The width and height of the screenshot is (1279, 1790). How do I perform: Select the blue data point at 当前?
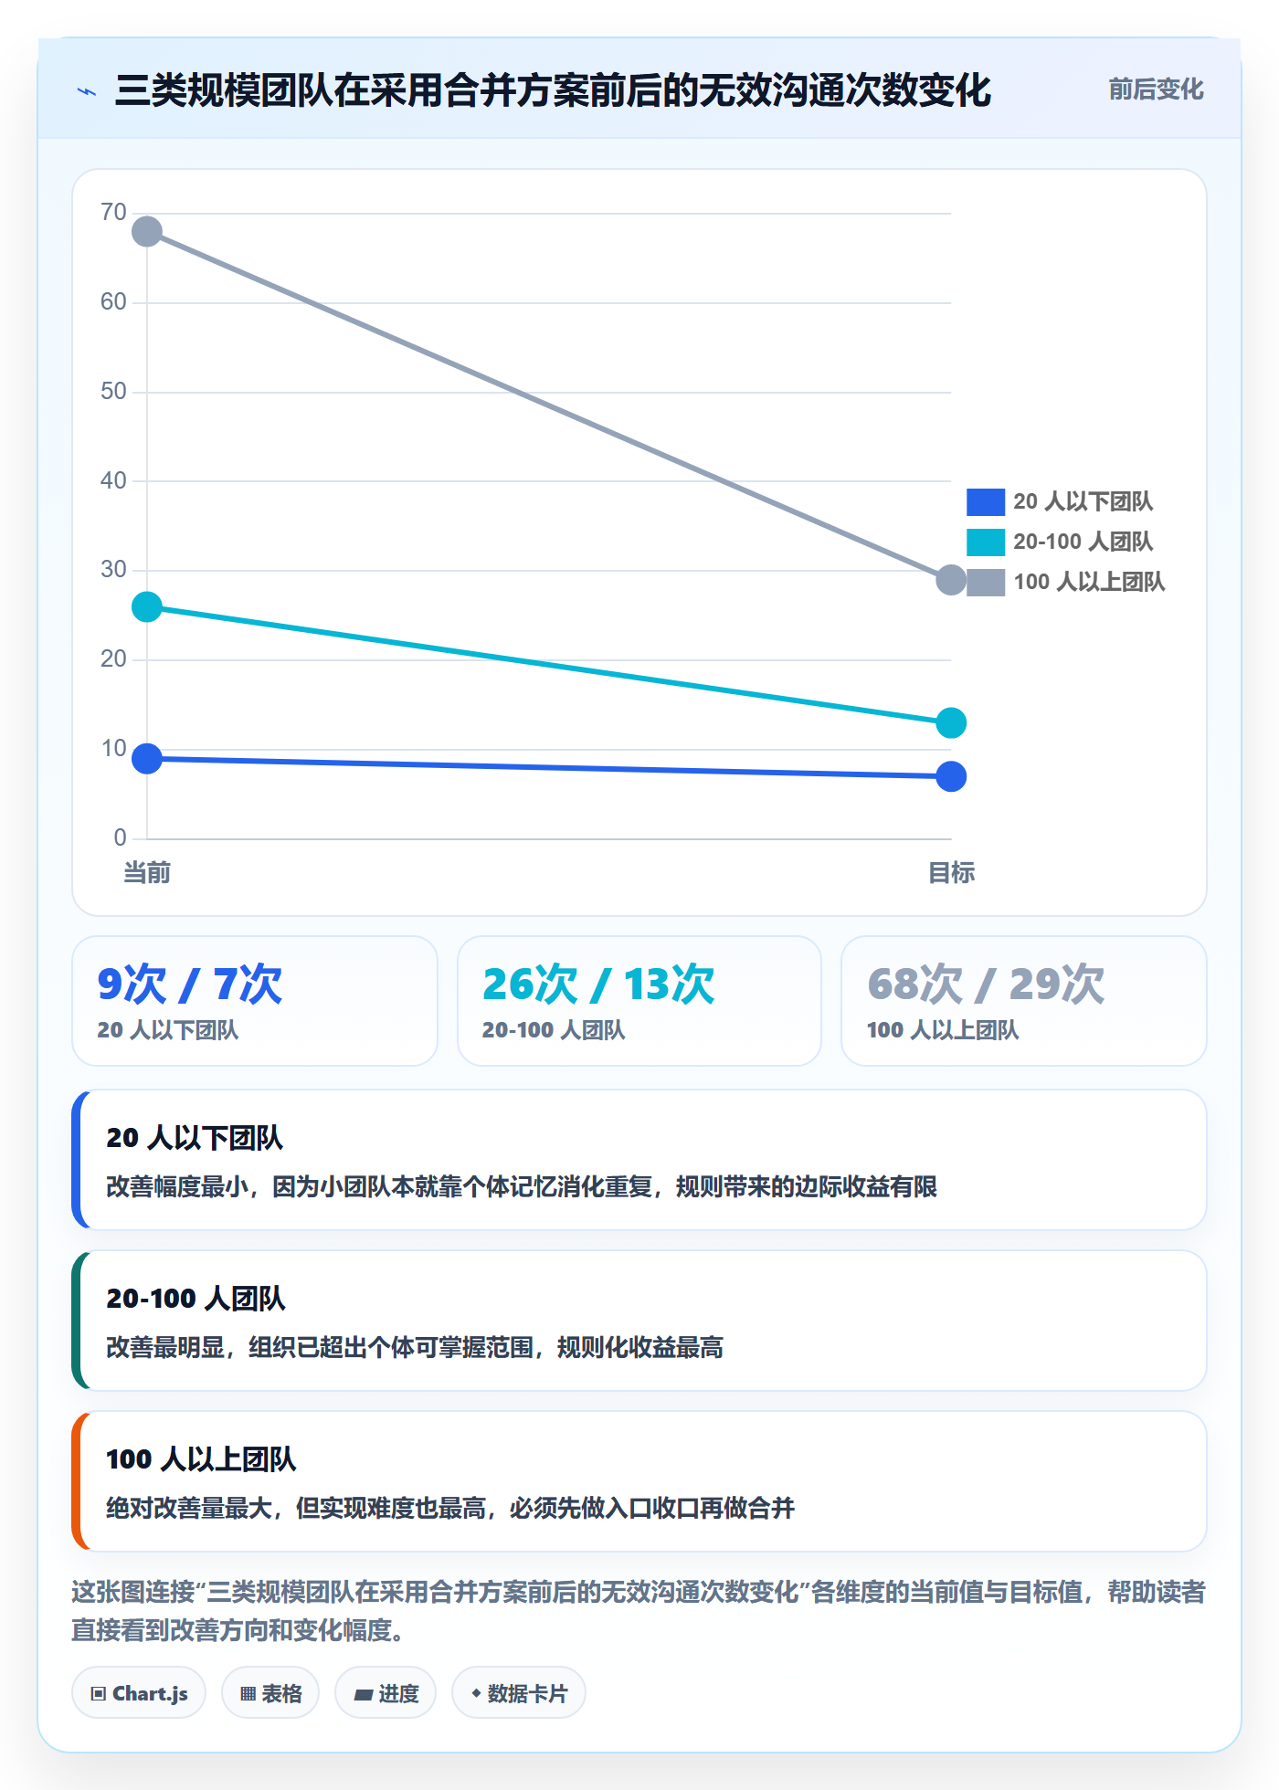tap(147, 758)
